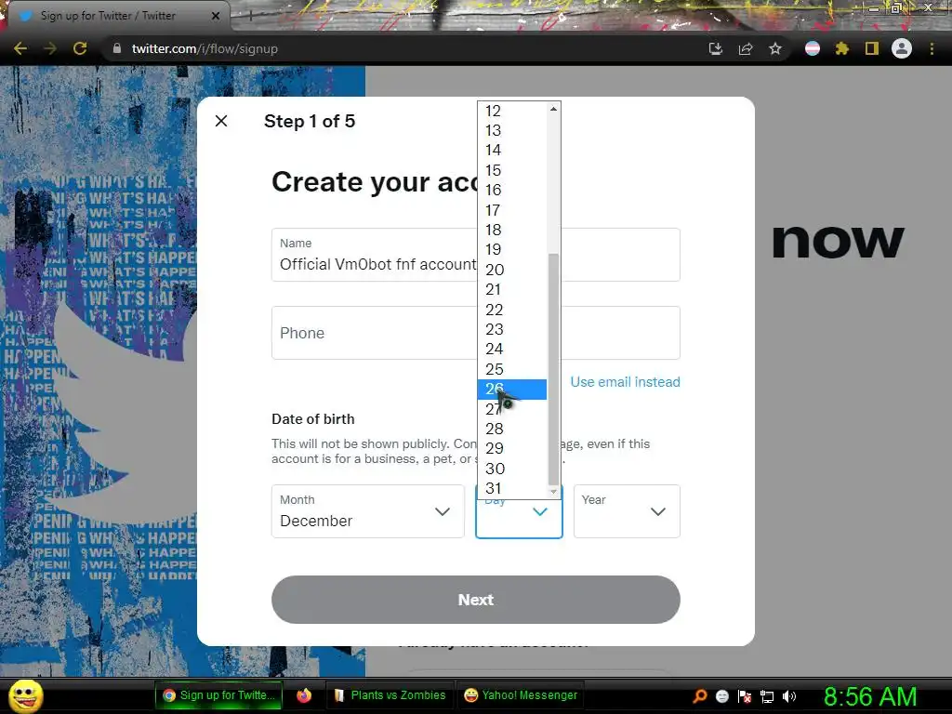This screenshot has height=714, width=952.
Task: Click the Next button
Action: coord(475,600)
